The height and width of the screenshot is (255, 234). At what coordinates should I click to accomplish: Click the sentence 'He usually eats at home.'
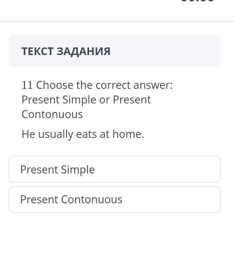pyautogui.click(x=83, y=134)
